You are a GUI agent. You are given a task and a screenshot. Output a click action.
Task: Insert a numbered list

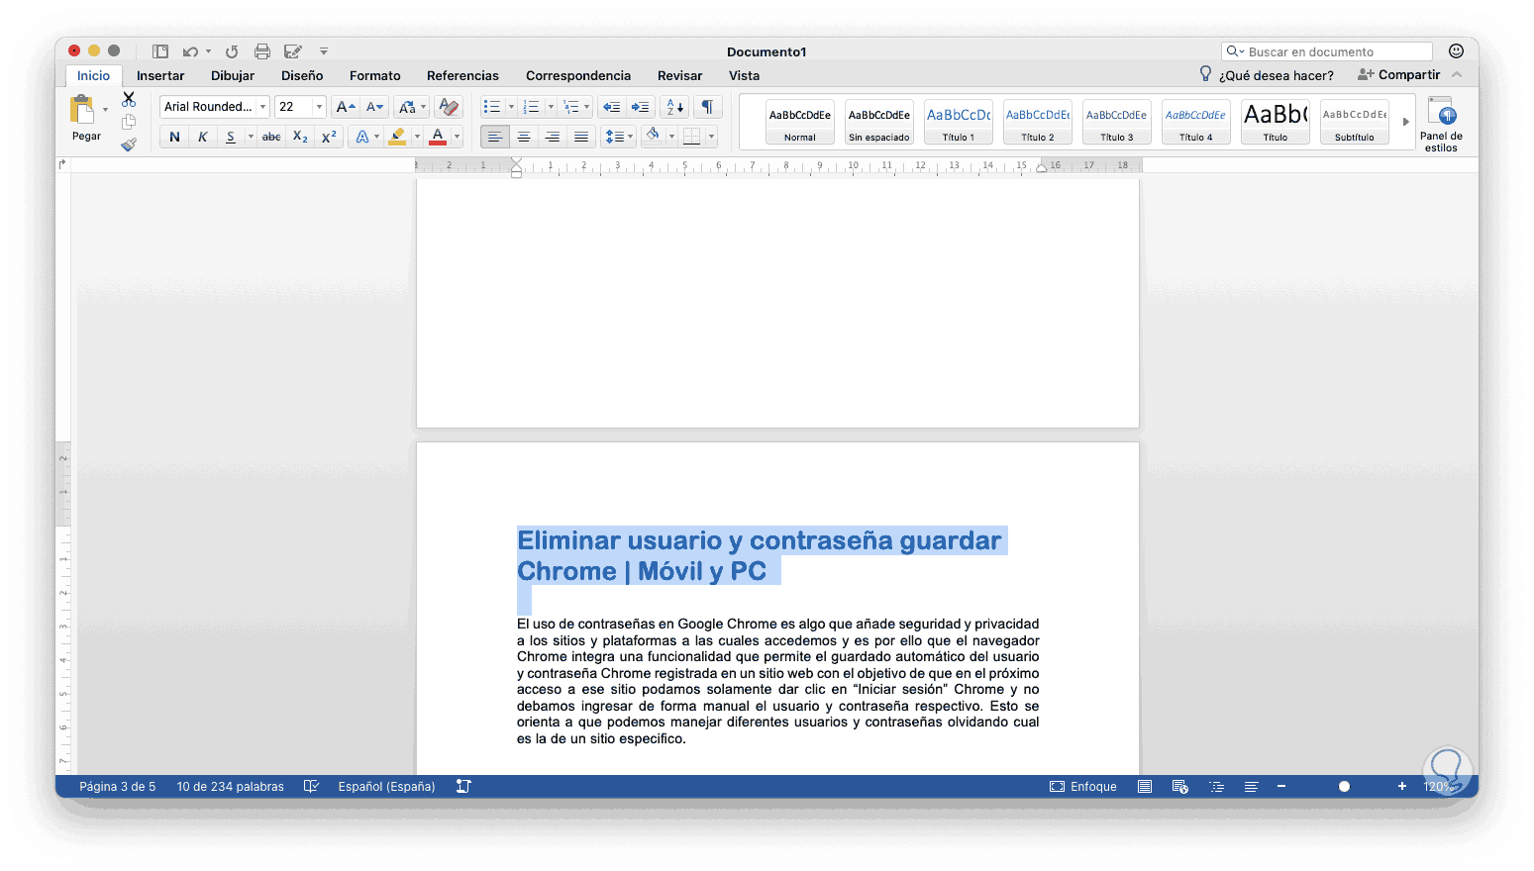[532, 107]
